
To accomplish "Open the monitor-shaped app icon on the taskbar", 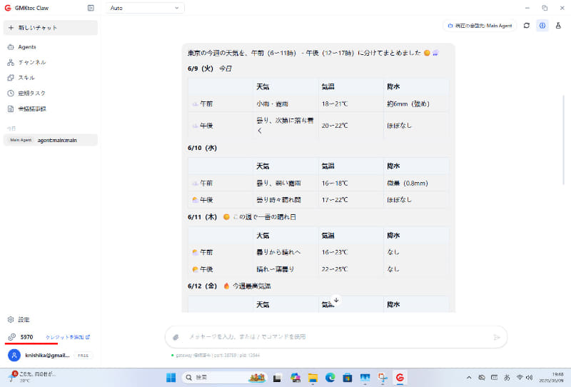I will point(365,378).
